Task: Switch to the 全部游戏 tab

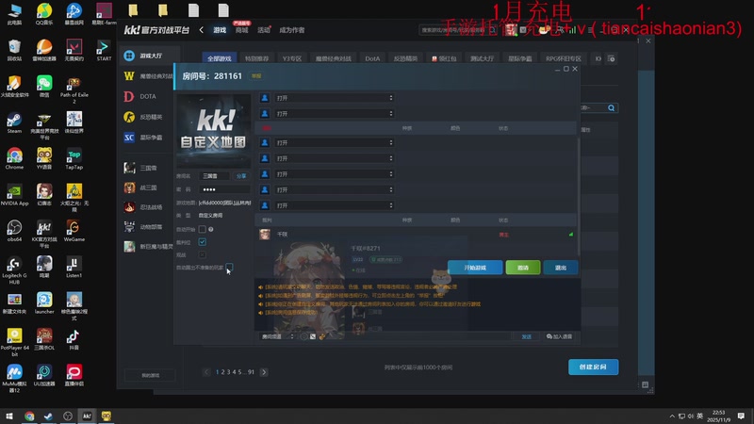Action: [x=220, y=58]
